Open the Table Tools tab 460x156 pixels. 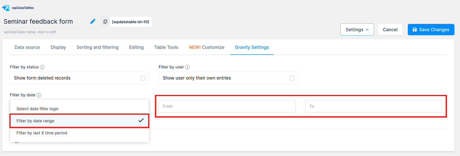point(166,47)
